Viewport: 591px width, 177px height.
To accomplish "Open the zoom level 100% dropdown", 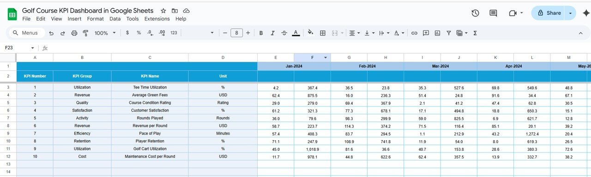I will tap(105, 33).
